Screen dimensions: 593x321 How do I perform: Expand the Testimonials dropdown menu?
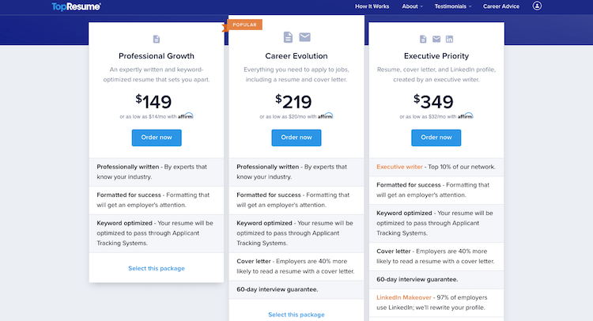(x=453, y=6)
